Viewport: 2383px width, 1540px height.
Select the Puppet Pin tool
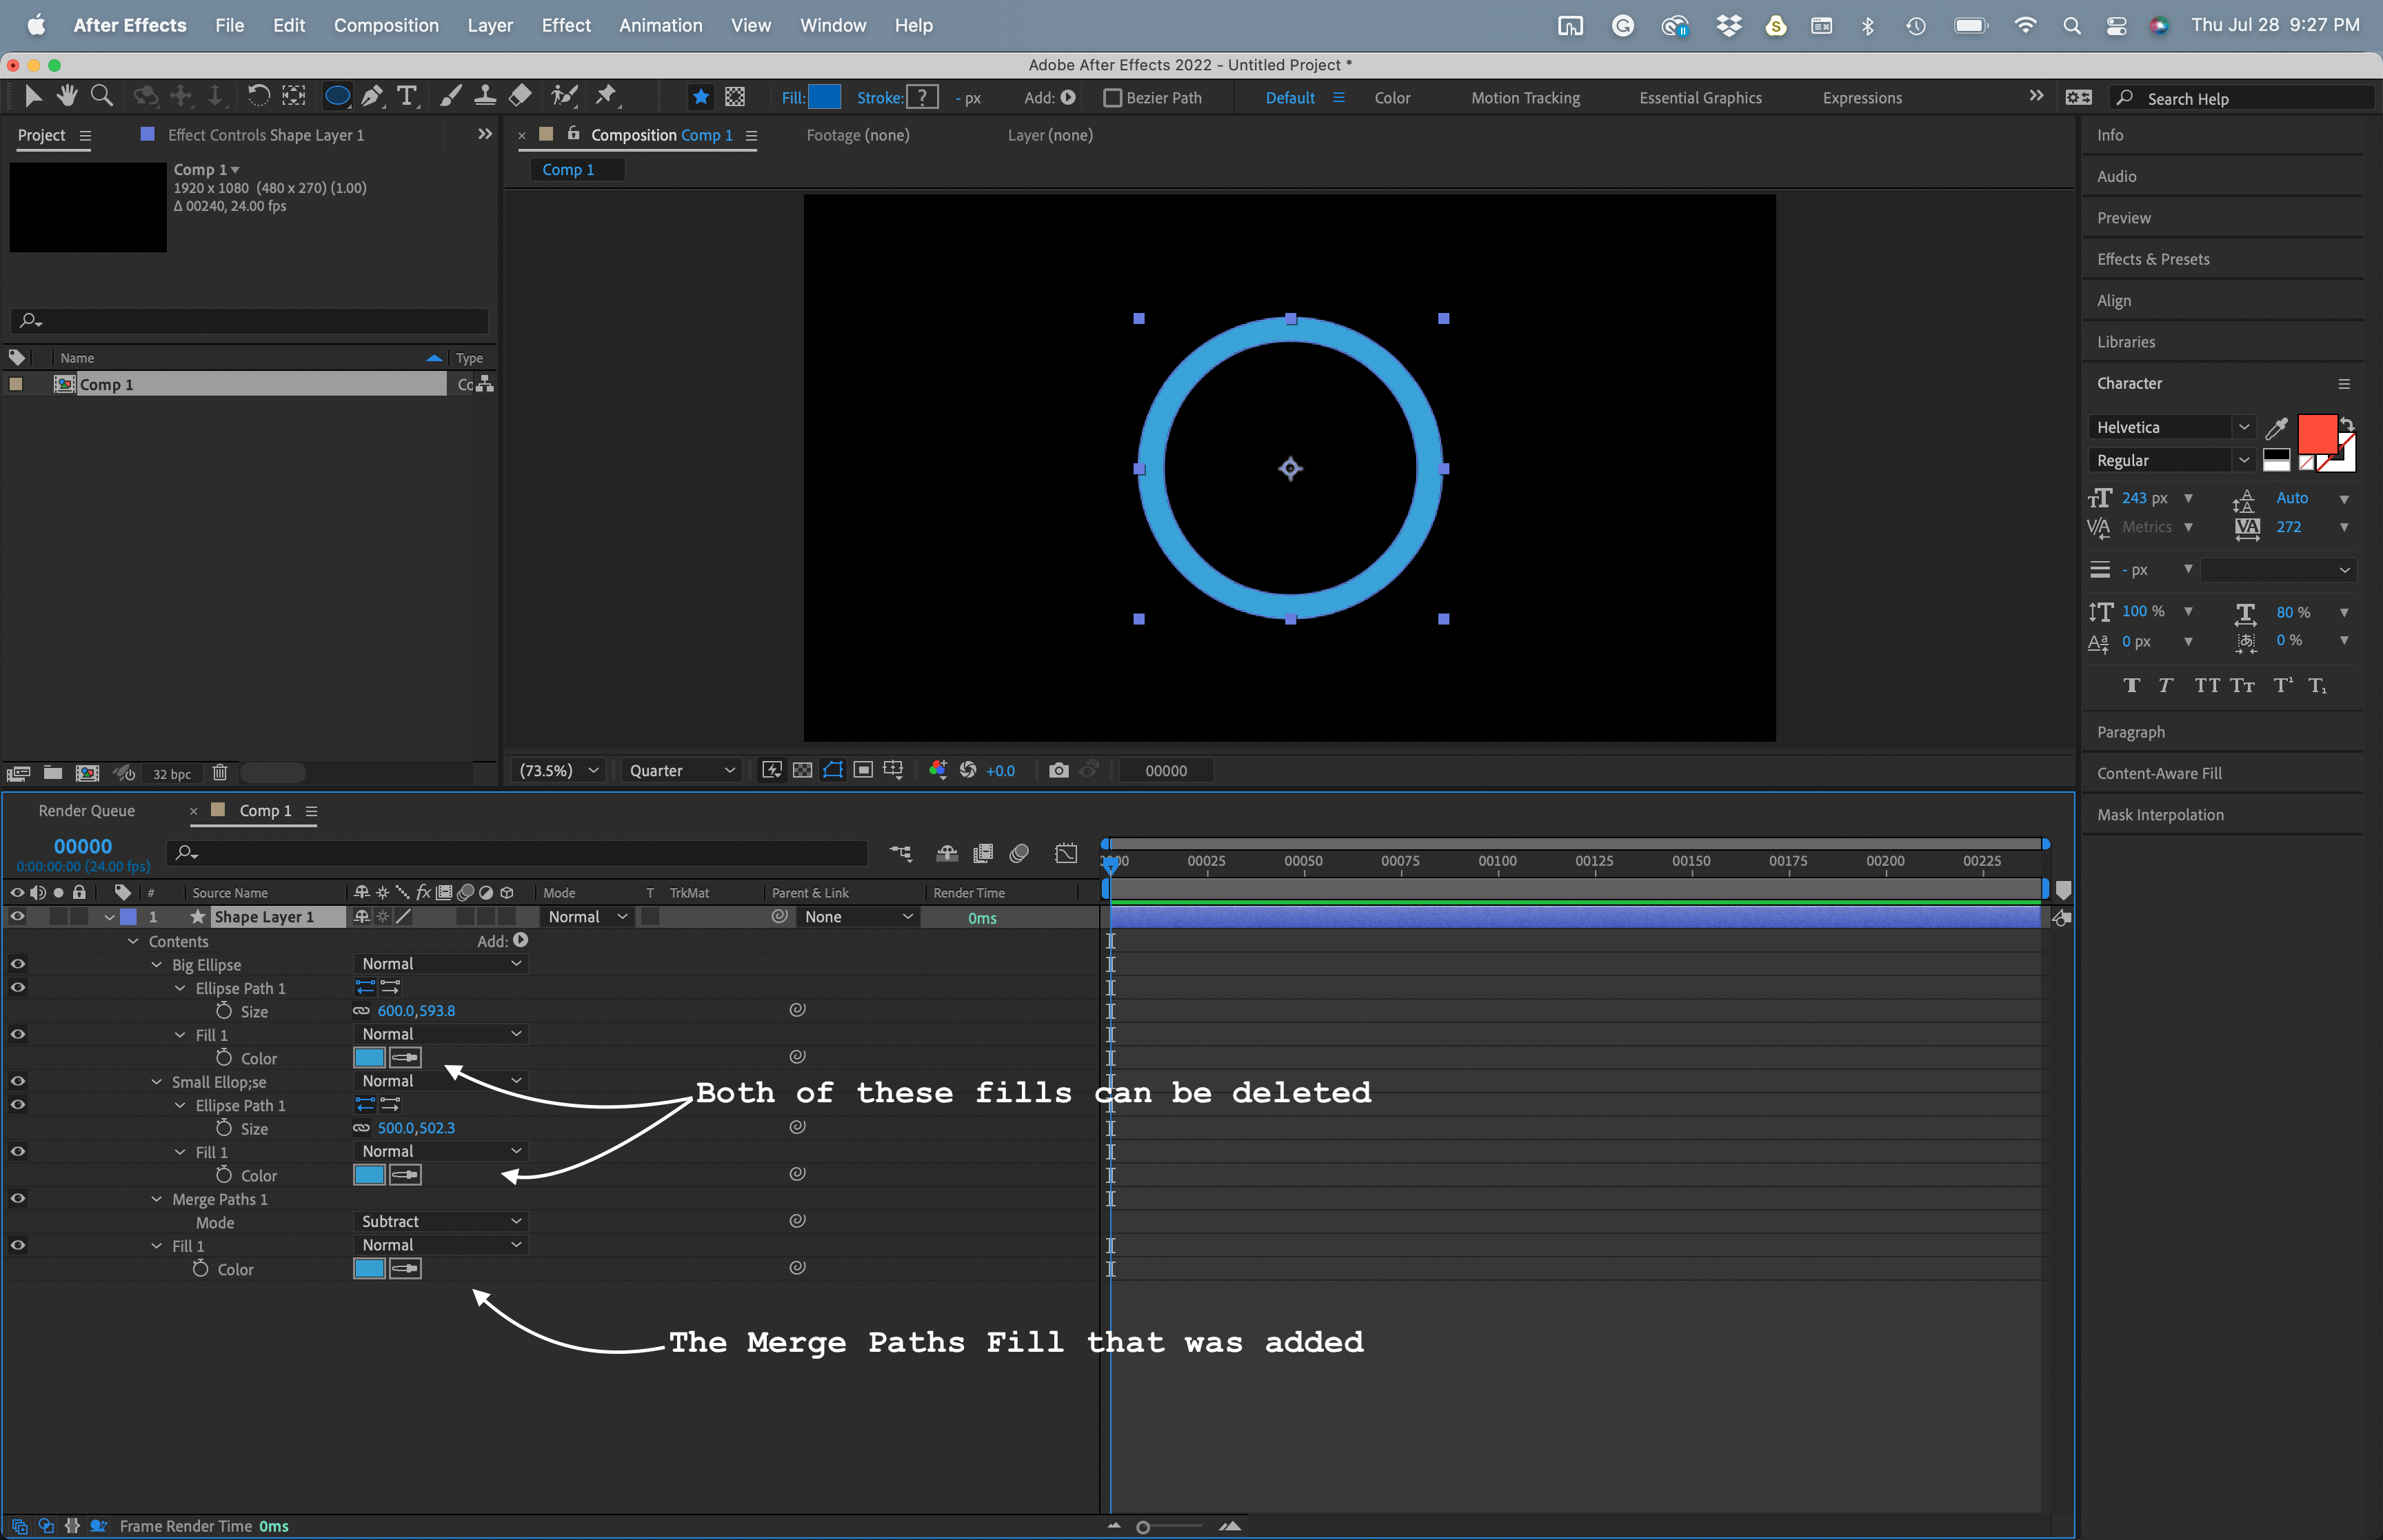(606, 95)
